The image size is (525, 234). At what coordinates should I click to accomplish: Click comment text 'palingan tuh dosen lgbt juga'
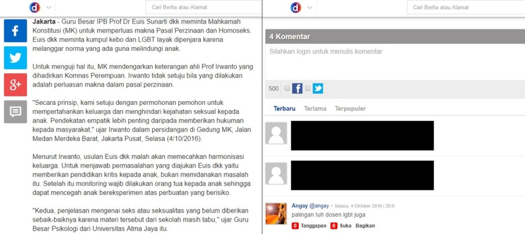coord(328,215)
